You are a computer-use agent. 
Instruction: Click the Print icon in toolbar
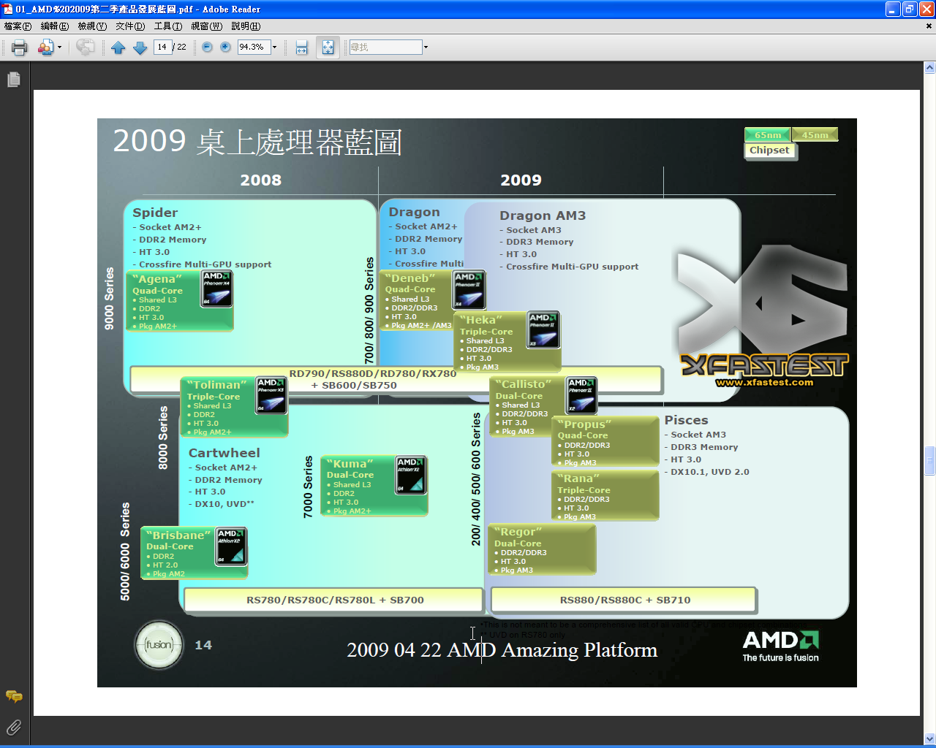coord(20,47)
